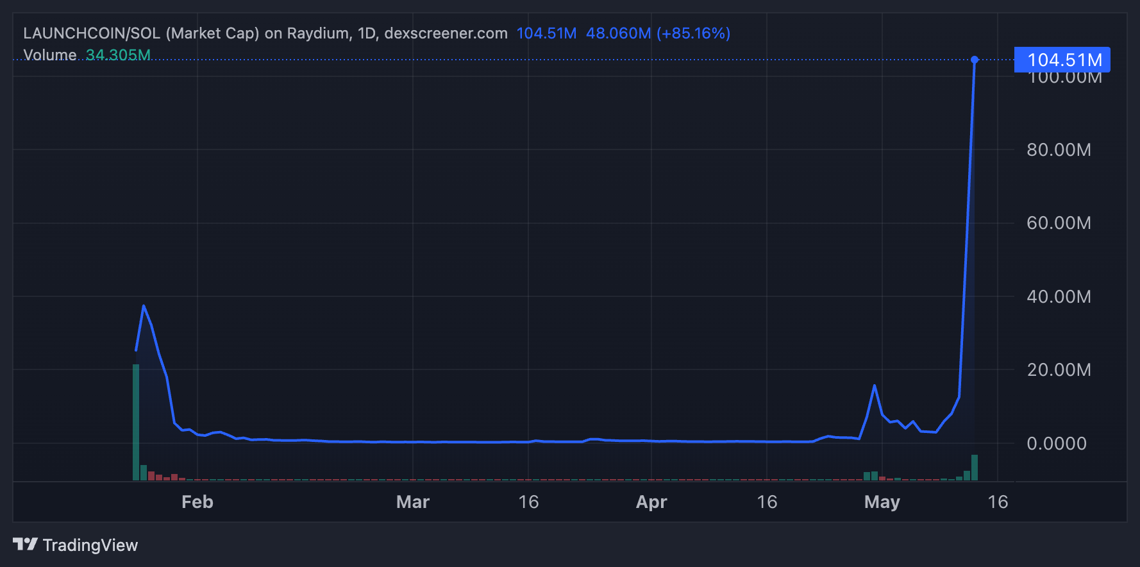This screenshot has height=567, width=1140.
Task: Click the tallest green volume bar before Feb
Action: pyautogui.click(x=136, y=422)
